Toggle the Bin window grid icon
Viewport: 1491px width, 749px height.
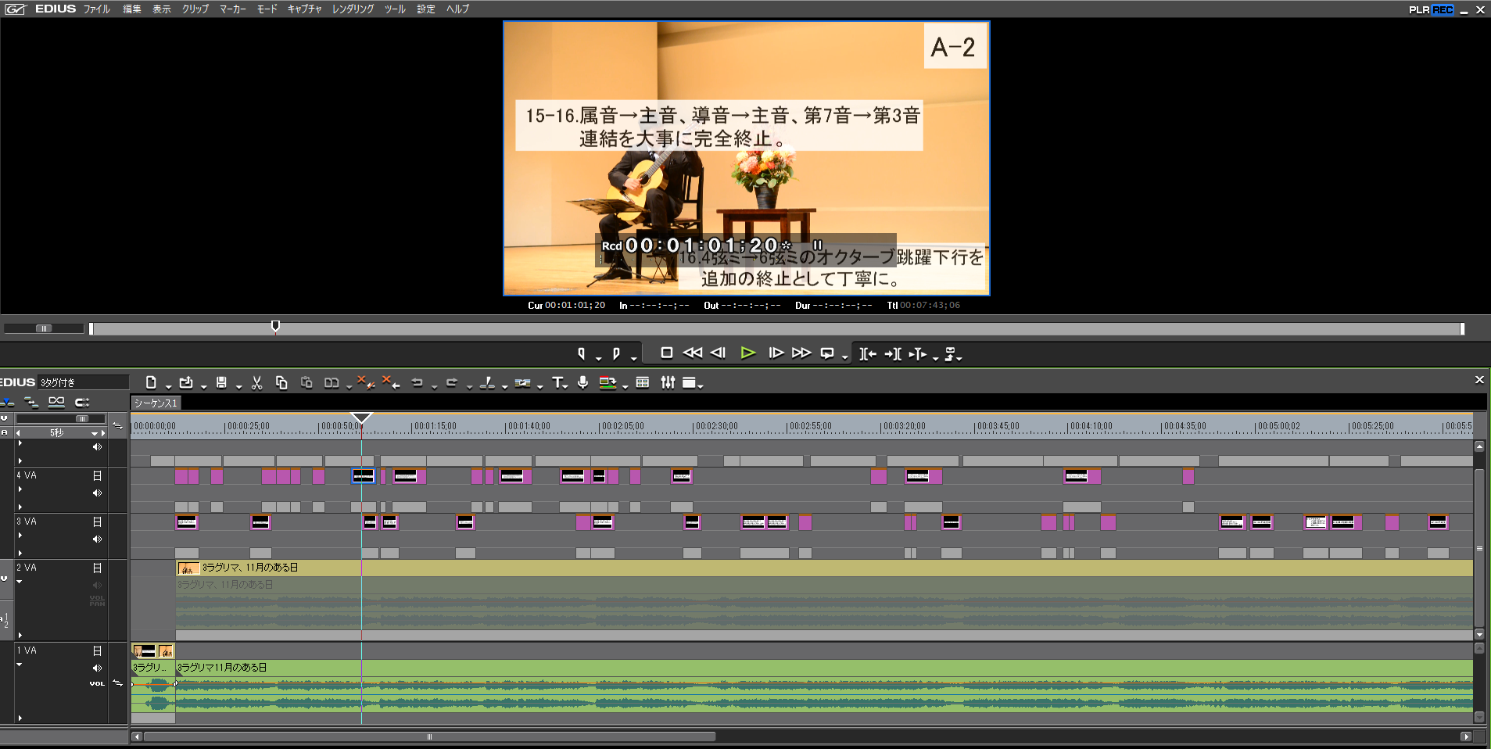[643, 382]
